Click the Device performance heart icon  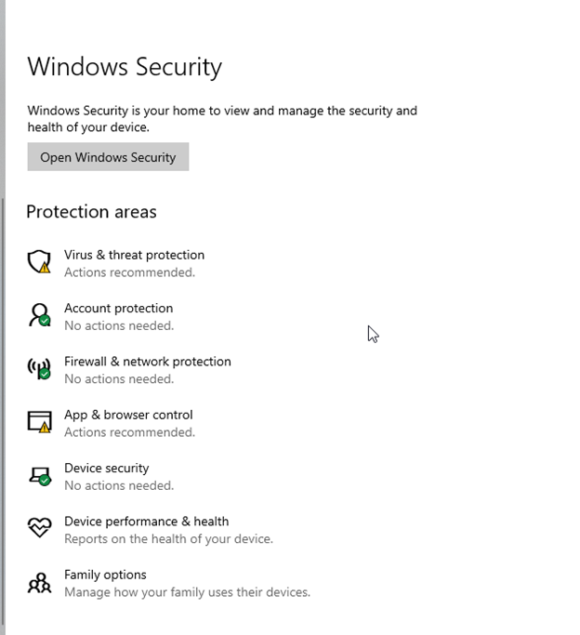point(39,527)
